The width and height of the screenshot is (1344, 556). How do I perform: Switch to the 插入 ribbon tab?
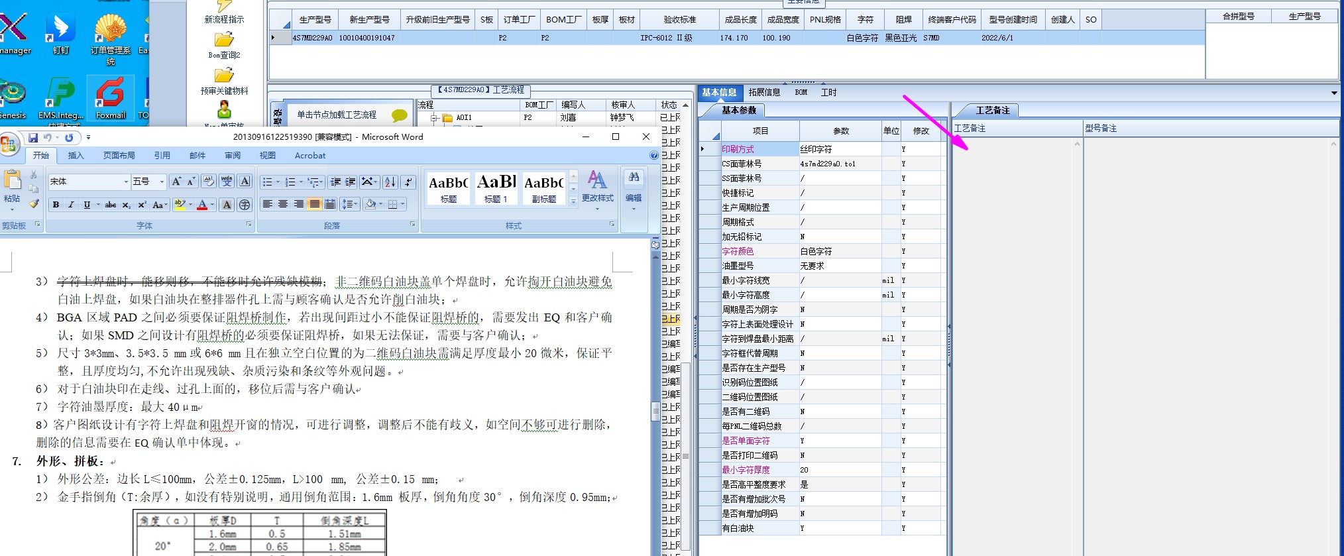coord(76,156)
